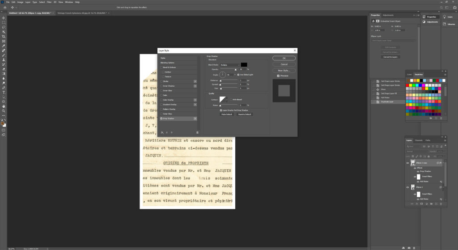Select the Lasso tool
Viewport: 458px width, 250px height.
(x=4, y=27)
